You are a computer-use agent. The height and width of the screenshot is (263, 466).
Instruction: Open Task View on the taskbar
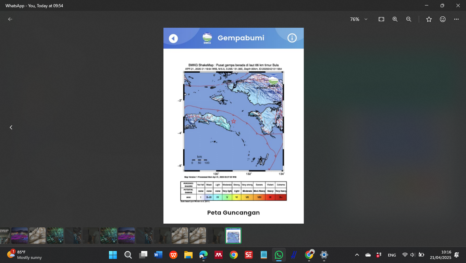[x=143, y=255]
